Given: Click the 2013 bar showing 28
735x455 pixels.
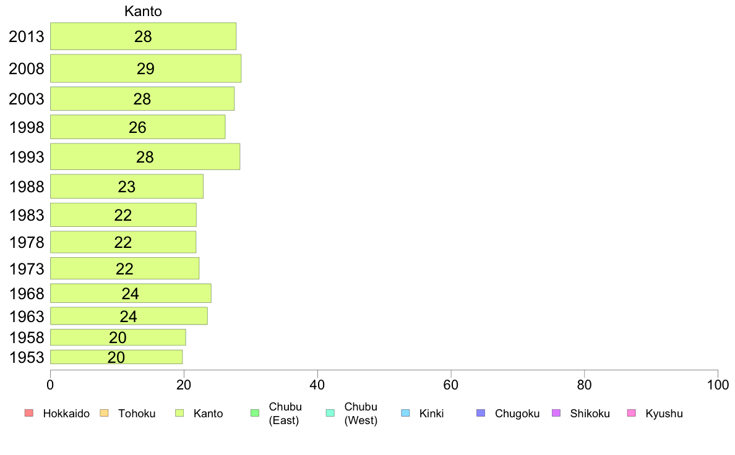Looking at the screenshot, I should pos(143,36).
